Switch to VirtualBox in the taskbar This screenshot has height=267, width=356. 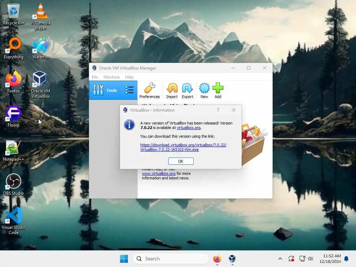232,259
